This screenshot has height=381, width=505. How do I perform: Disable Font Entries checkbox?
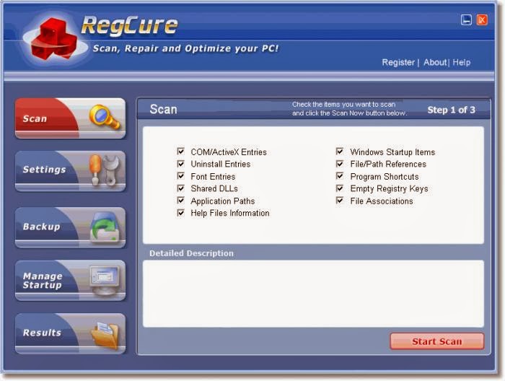tap(180, 176)
